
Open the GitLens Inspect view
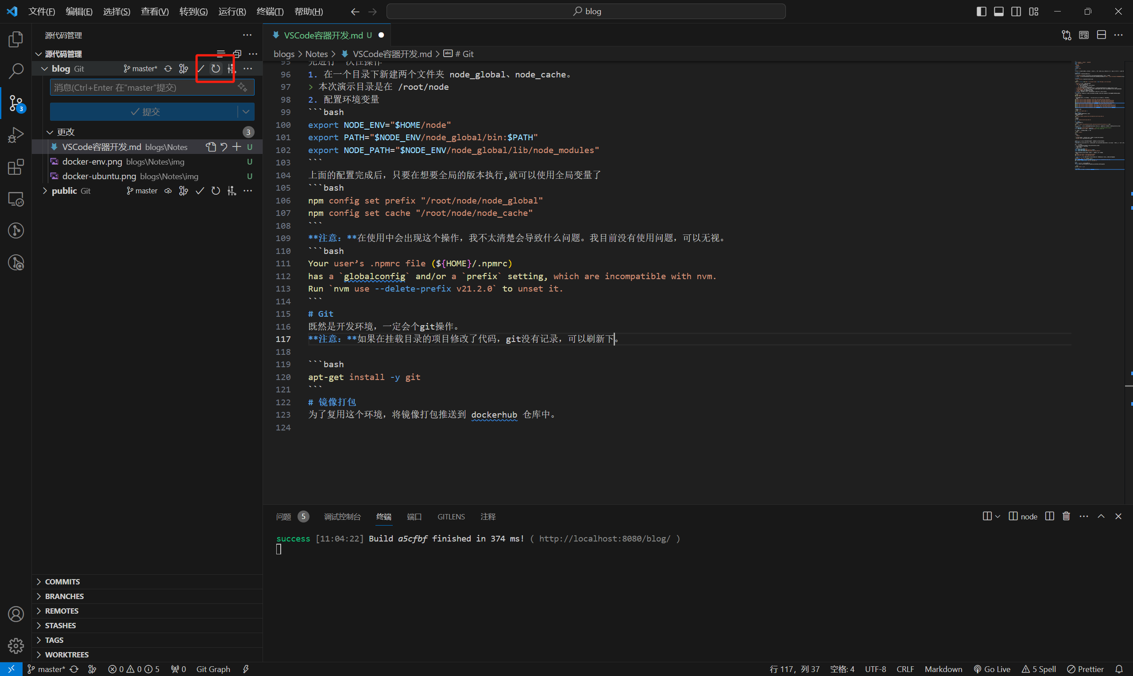pos(16,262)
